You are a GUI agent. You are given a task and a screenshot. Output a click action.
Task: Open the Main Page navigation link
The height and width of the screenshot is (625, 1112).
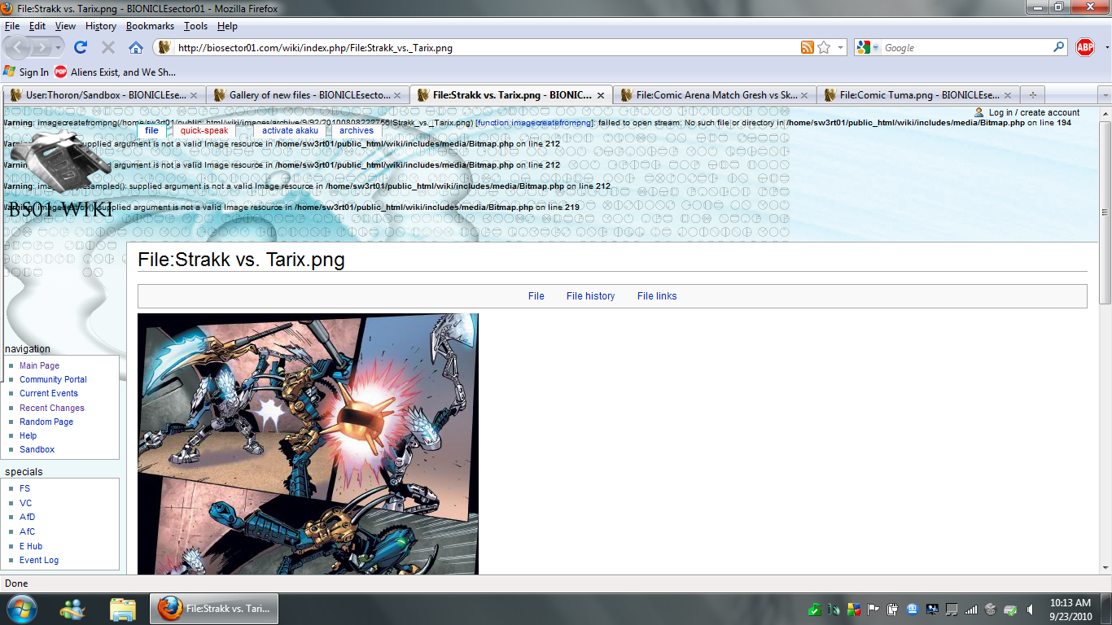pos(39,365)
